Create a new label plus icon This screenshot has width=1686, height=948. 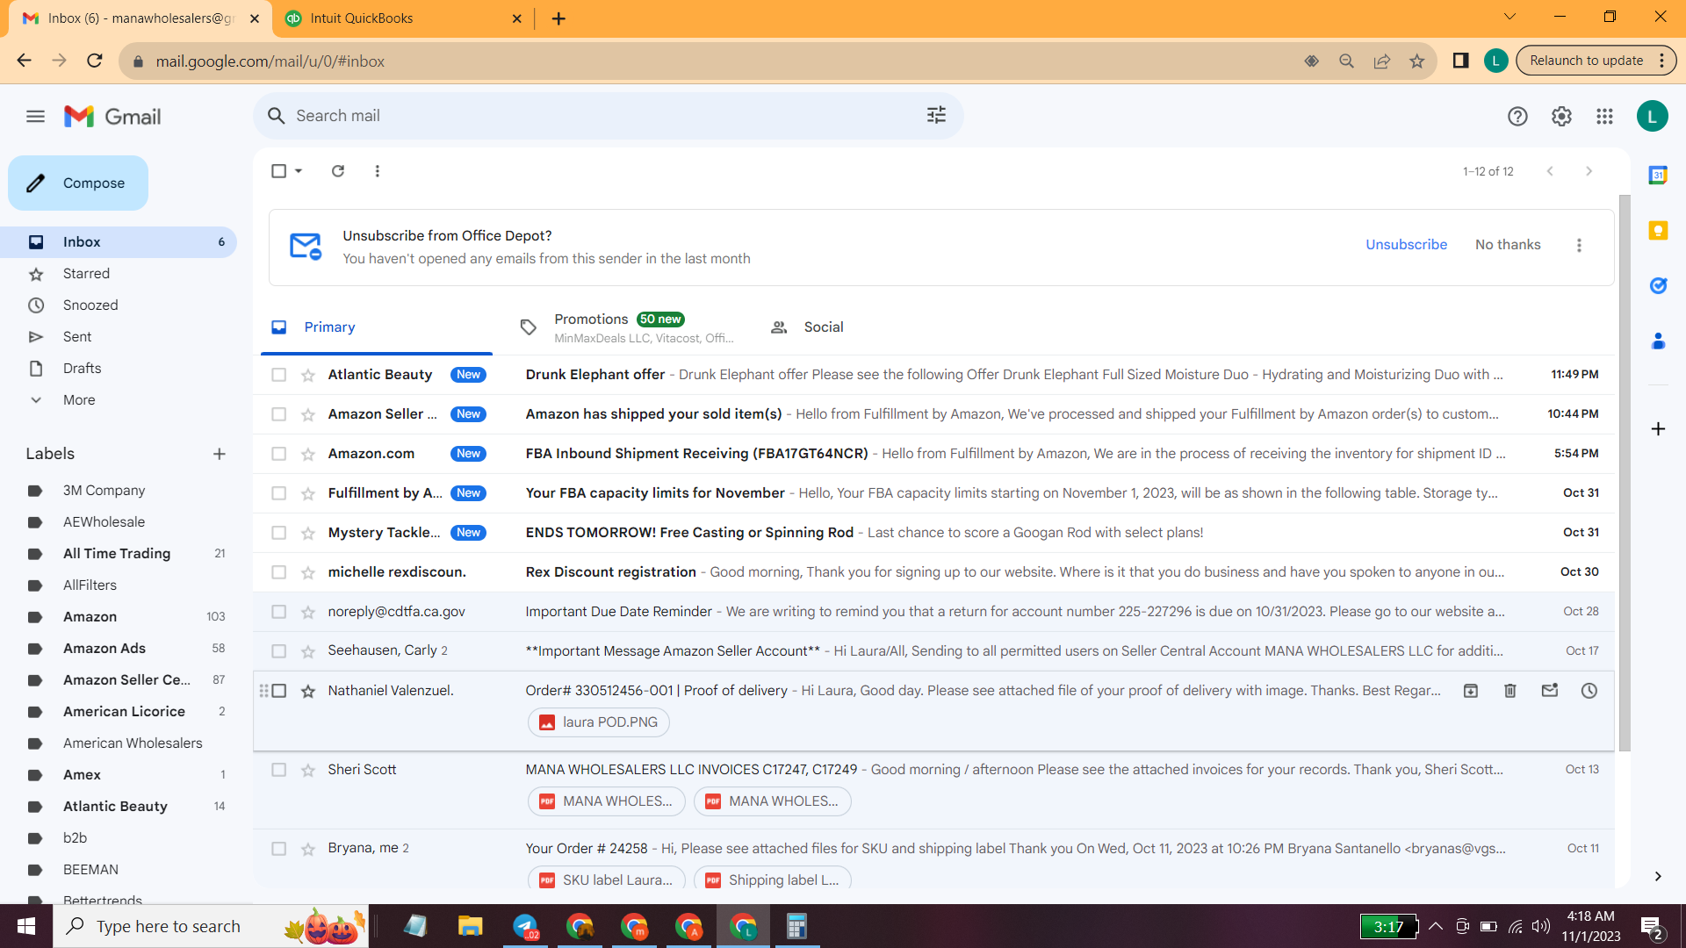click(x=220, y=454)
